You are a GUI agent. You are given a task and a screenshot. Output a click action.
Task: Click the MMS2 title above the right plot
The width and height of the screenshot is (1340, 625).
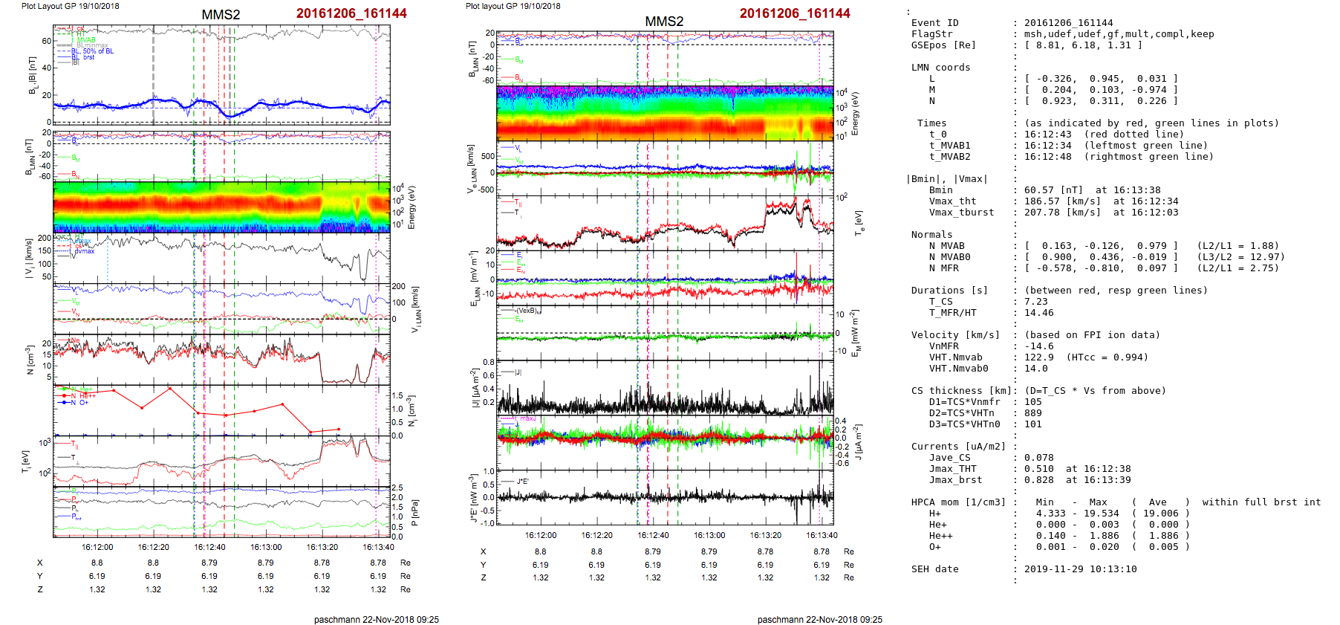point(664,22)
